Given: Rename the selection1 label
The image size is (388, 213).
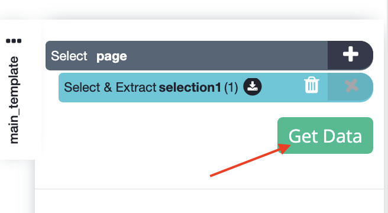Looking at the screenshot, I should [x=190, y=87].
